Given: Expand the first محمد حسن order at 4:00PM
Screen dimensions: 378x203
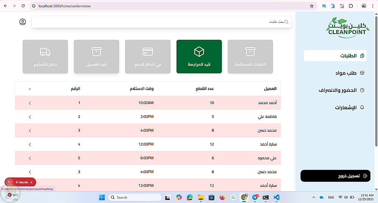Looking at the screenshot, I should [x=30, y=131].
